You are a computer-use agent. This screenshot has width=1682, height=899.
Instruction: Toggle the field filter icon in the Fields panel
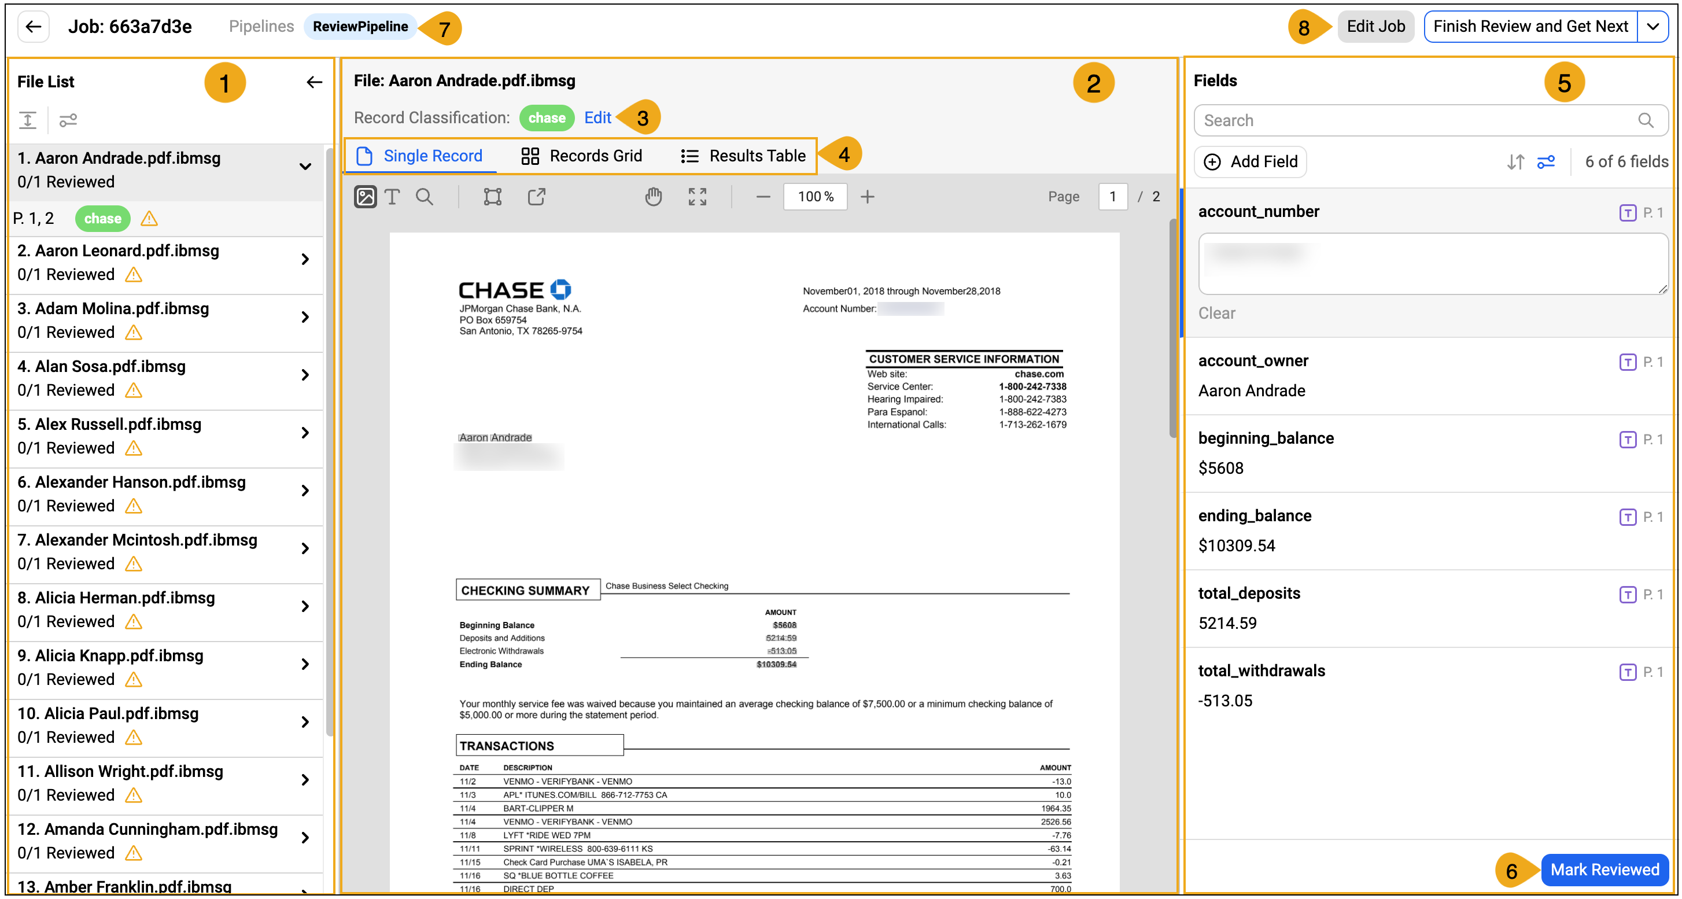tap(1546, 161)
